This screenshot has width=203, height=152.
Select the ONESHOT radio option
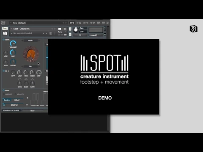click(8, 94)
